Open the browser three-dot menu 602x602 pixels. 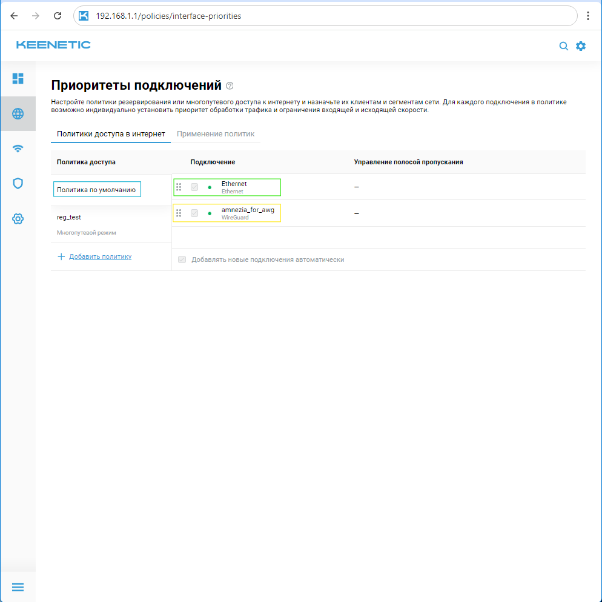click(588, 16)
